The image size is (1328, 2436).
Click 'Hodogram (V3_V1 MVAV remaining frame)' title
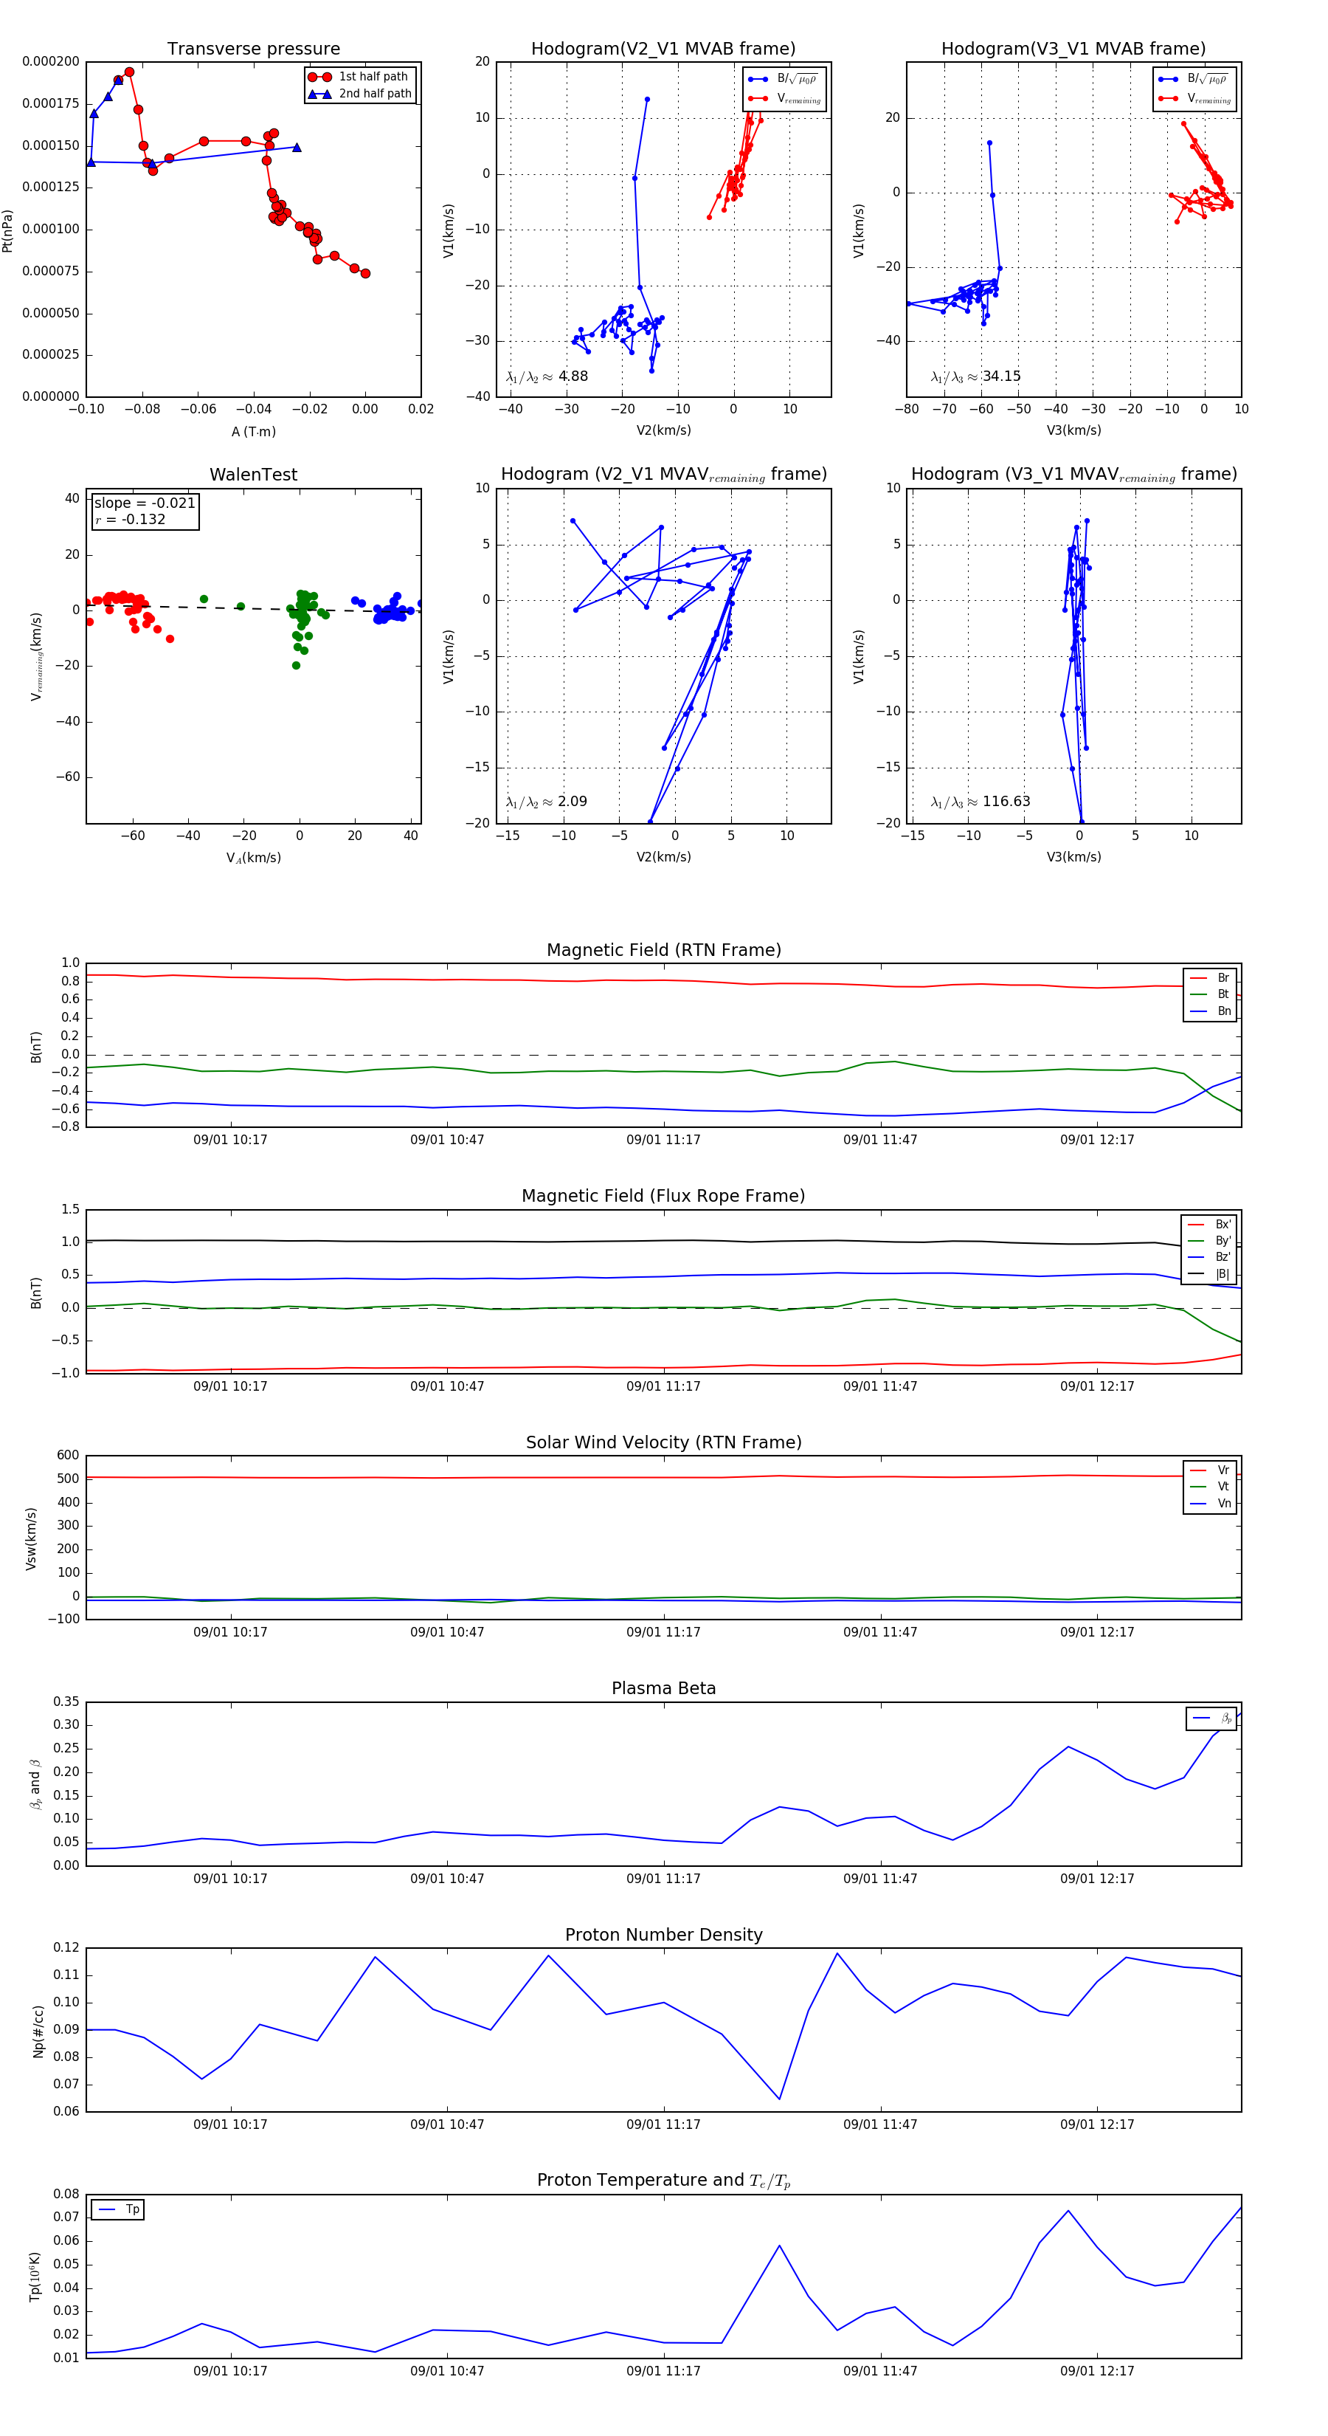pyautogui.click(x=1073, y=475)
